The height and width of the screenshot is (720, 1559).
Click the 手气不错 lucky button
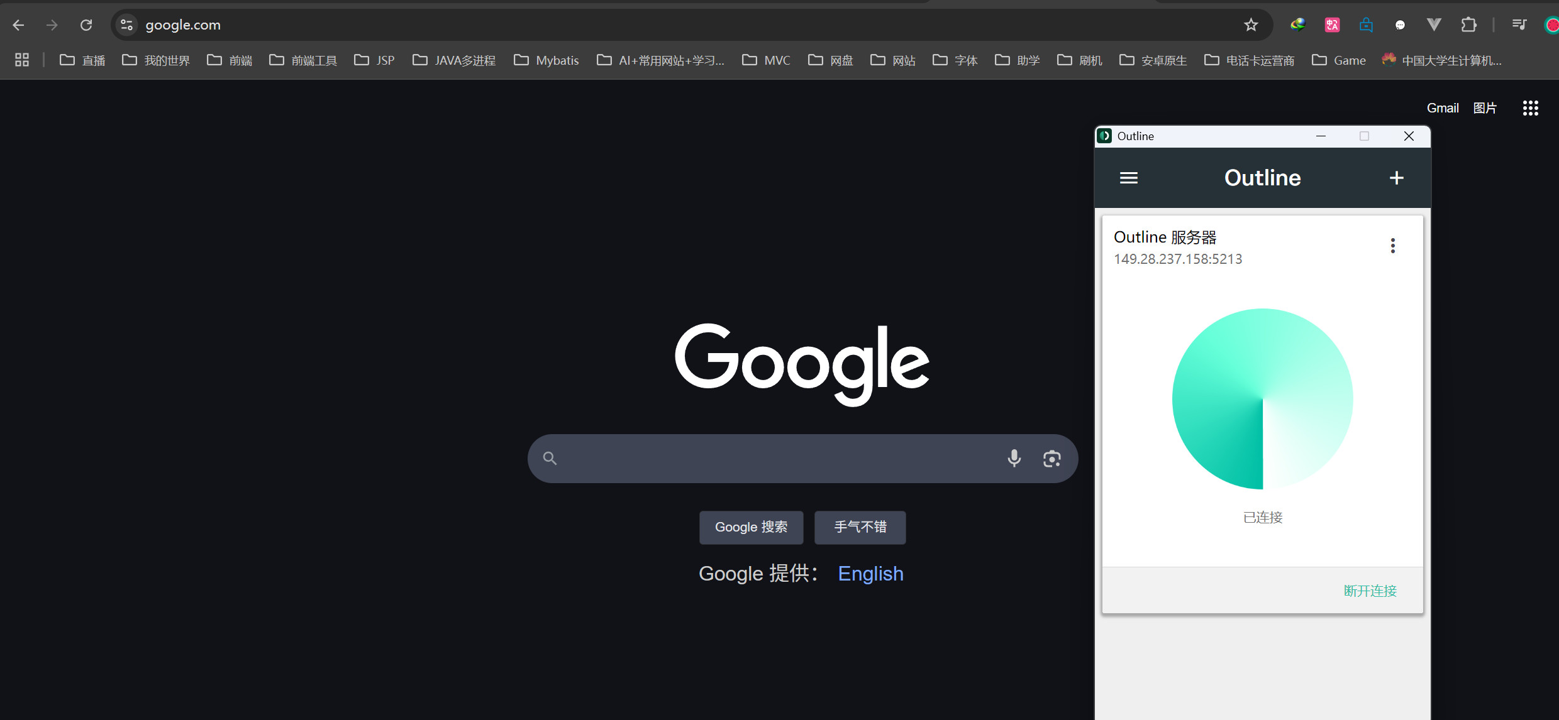coord(860,527)
